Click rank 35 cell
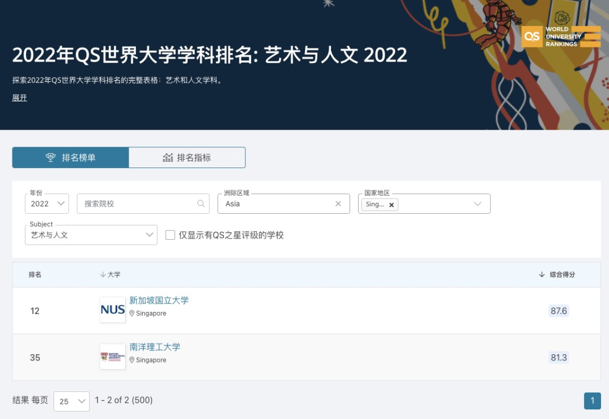 click(35, 358)
